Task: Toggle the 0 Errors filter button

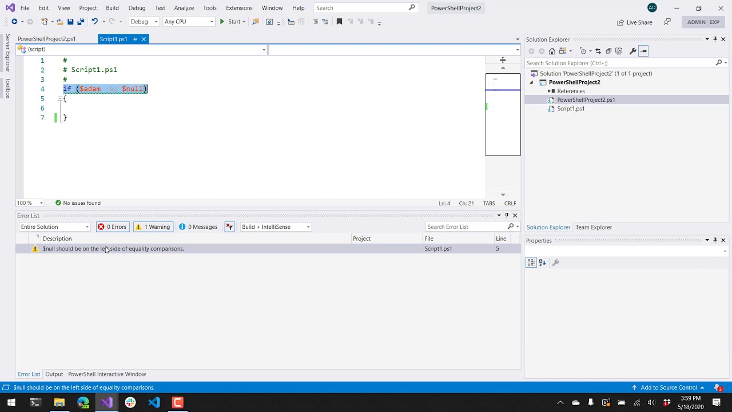Action: pyautogui.click(x=112, y=227)
